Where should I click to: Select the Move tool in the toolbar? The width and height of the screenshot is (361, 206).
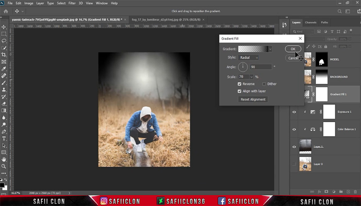pyautogui.click(x=4, y=27)
